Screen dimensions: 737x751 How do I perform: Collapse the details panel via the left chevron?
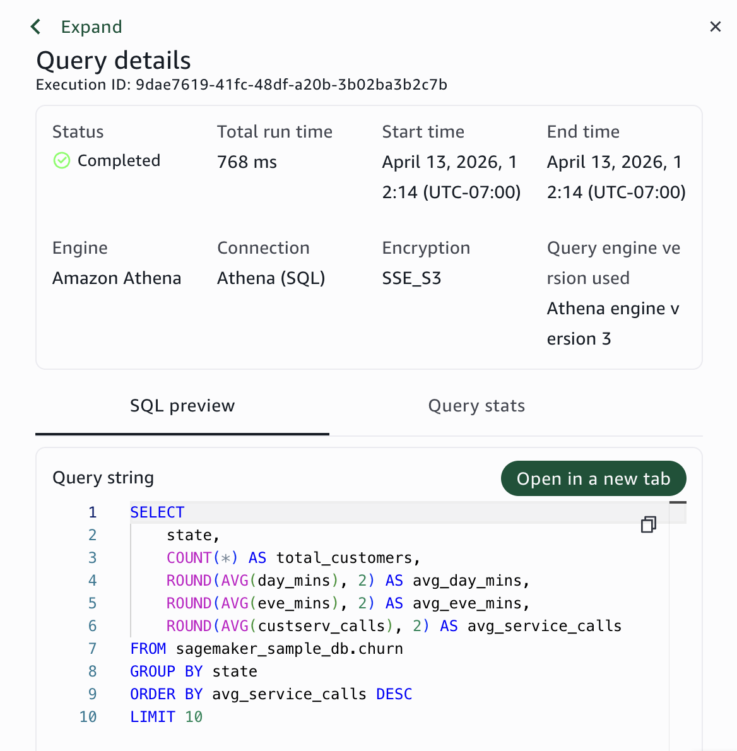tap(35, 27)
